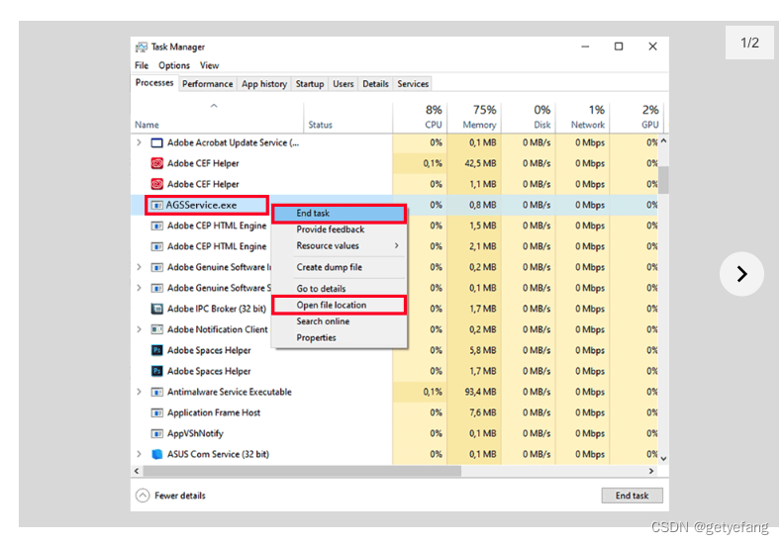Click the ASUS Com Service (32 bit) icon
The height and width of the screenshot is (544, 784).
point(157,454)
